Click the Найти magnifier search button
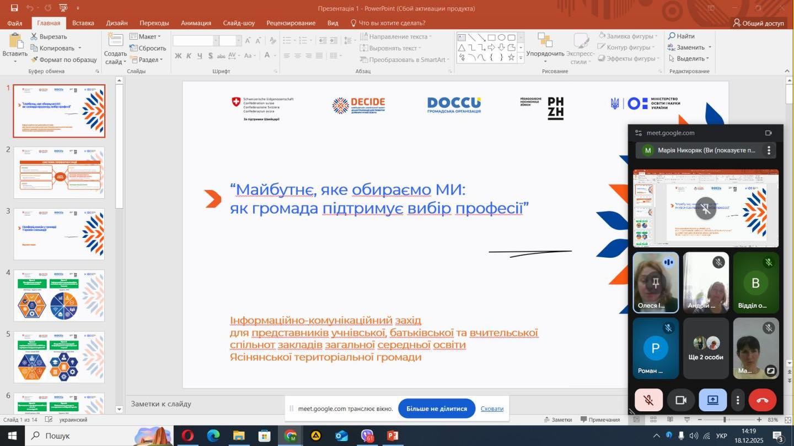This screenshot has height=446, width=794. click(x=682, y=36)
